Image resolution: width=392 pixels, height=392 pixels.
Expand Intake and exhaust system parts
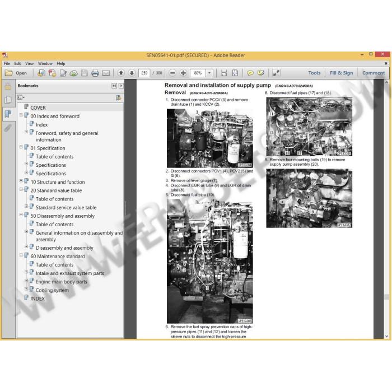point(26,272)
